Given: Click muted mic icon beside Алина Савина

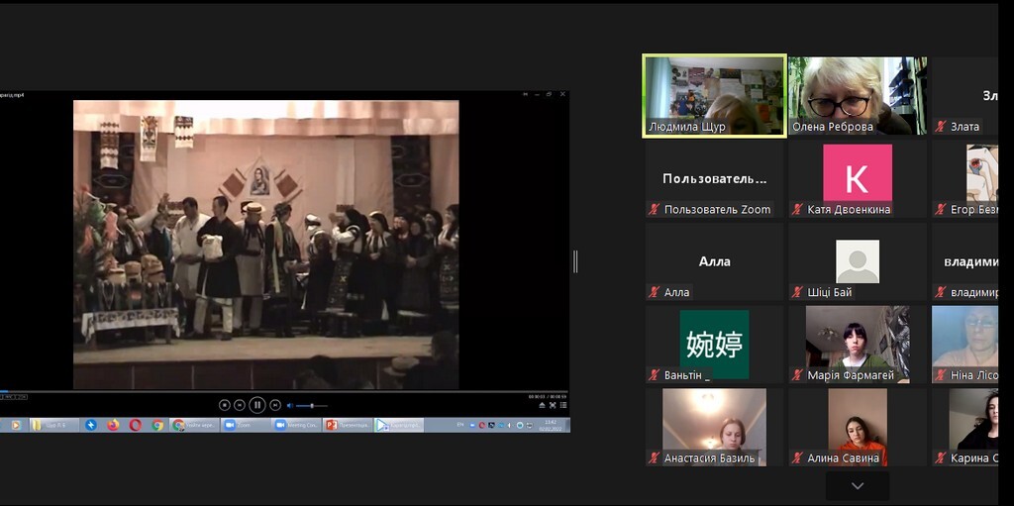Looking at the screenshot, I should click(x=797, y=458).
